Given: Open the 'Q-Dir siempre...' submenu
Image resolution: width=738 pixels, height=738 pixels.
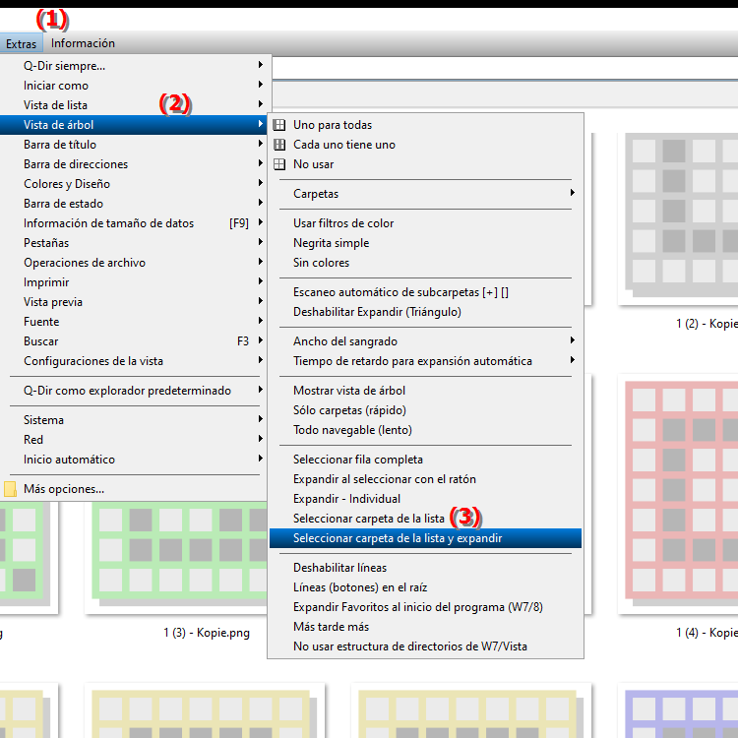Looking at the screenshot, I should [134, 65].
